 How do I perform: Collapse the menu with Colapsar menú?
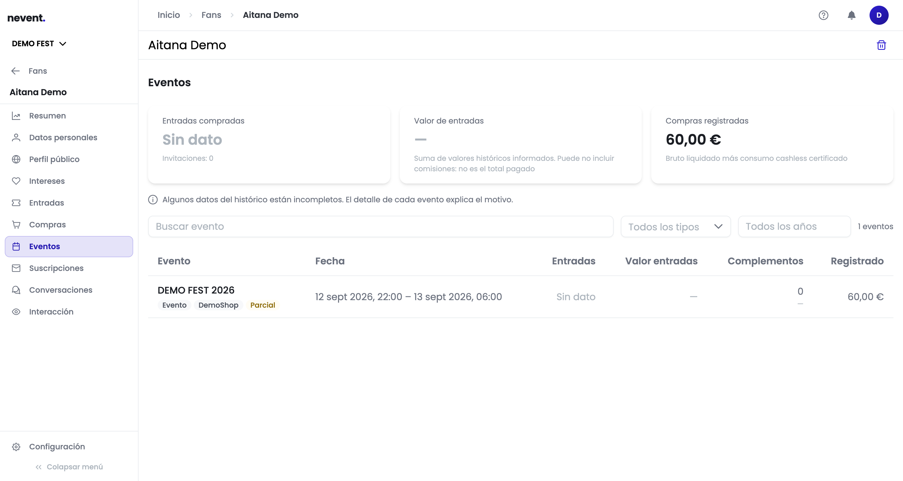coord(69,467)
